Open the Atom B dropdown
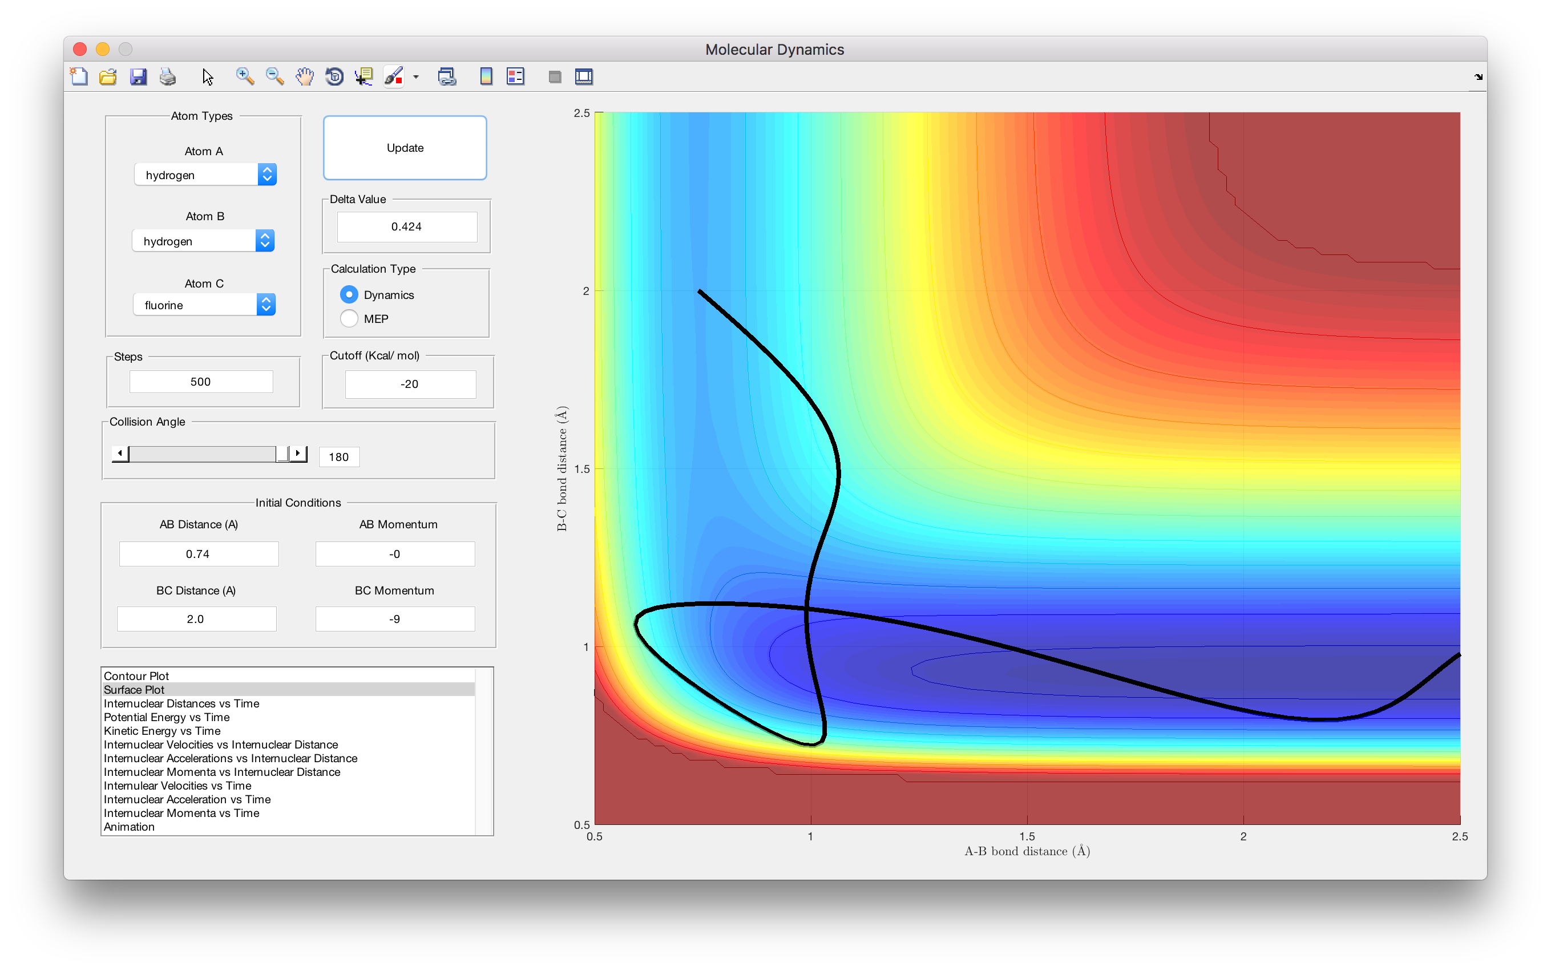The image size is (1551, 971). (203, 241)
